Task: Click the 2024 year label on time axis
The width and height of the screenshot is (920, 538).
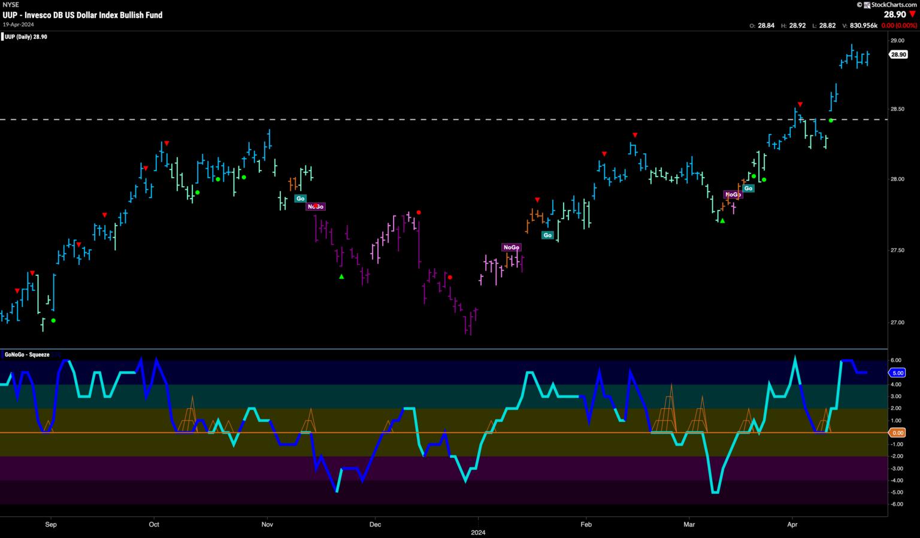Action: 478,532
